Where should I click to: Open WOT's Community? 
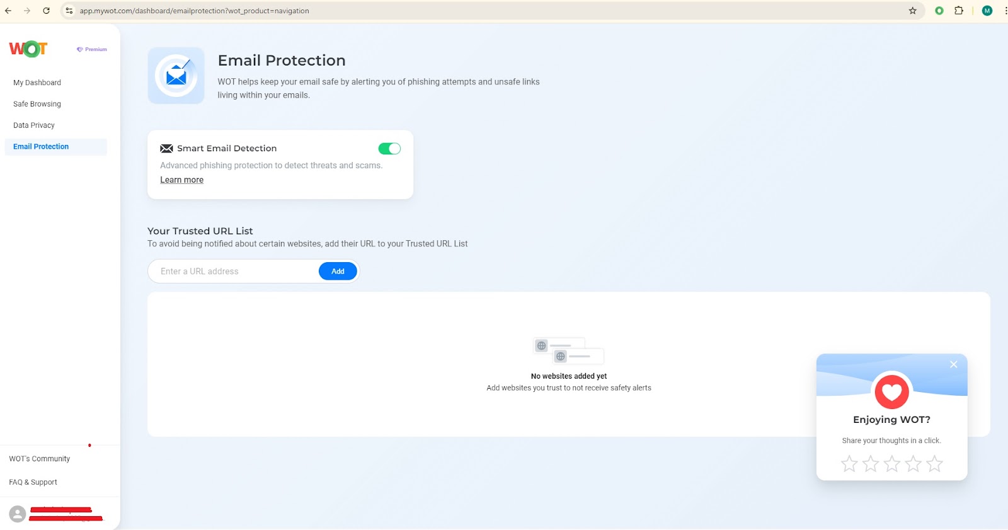pyautogui.click(x=40, y=459)
